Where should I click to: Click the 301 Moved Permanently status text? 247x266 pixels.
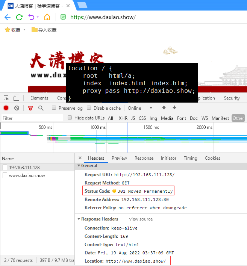[x=145, y=191]
